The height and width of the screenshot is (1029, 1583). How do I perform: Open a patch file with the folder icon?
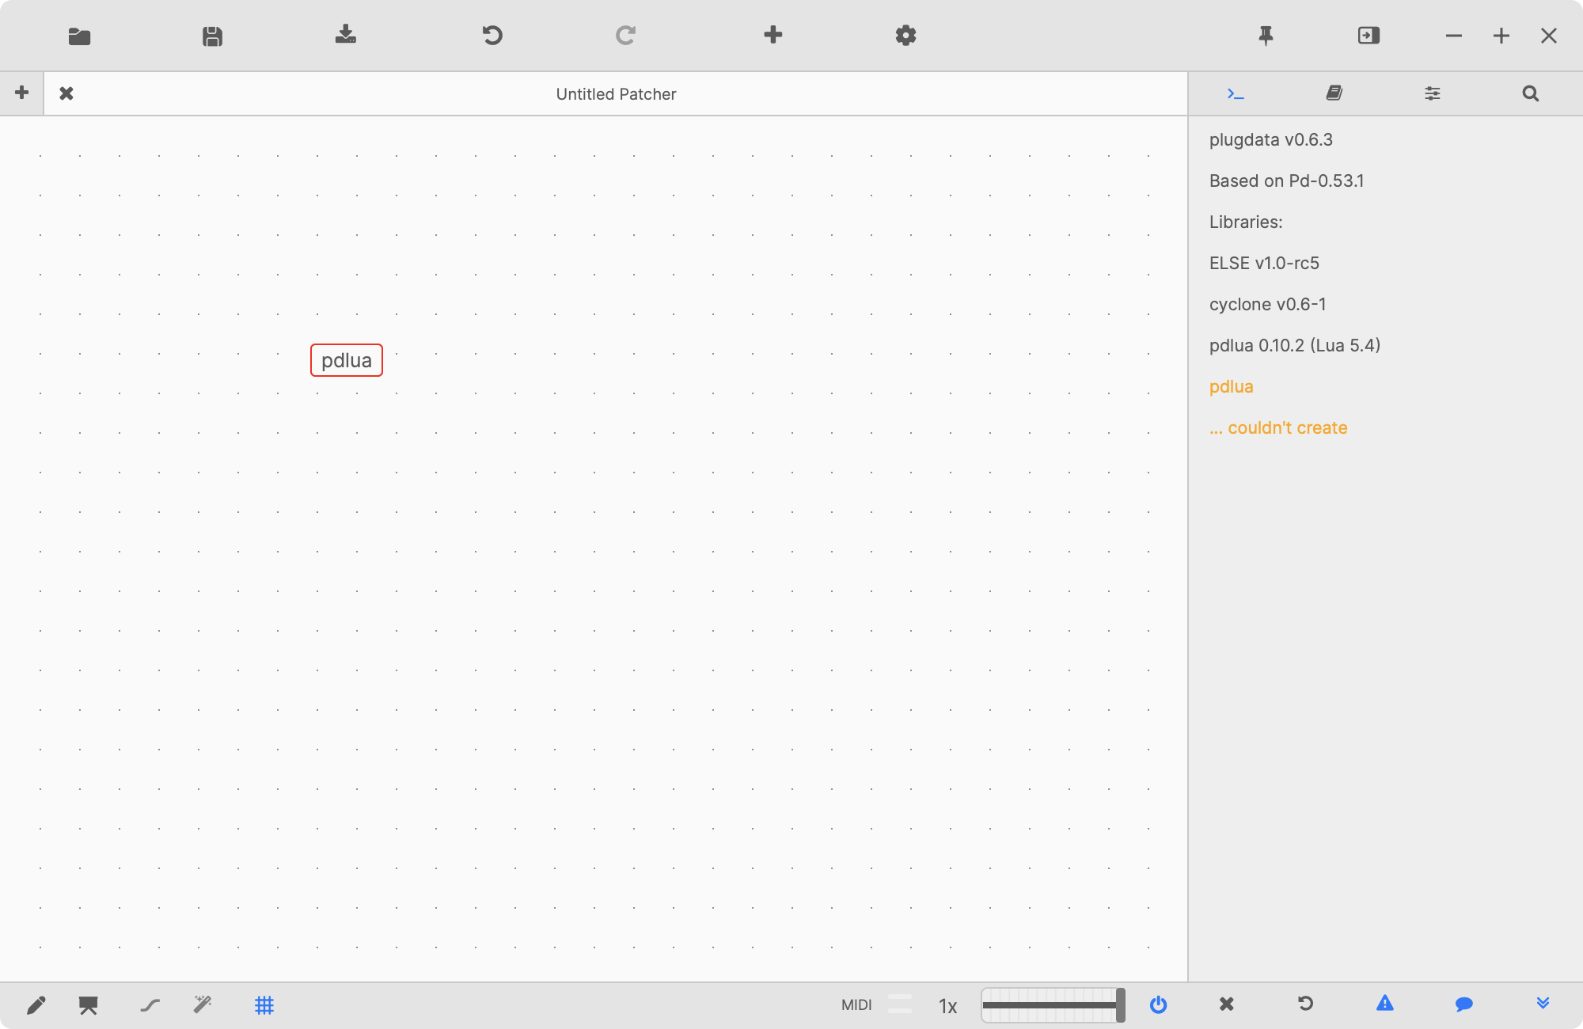tap(78, 36)
